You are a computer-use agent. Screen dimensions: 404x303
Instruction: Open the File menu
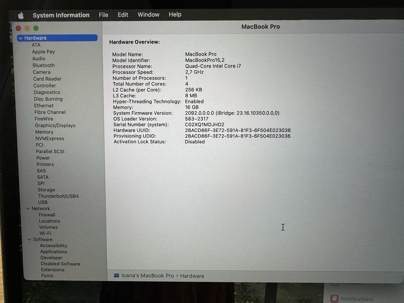(103, 15)
